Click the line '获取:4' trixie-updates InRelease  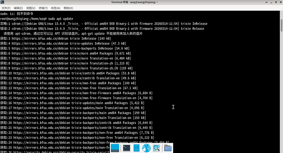pyautogui.click(x=63, y=43)
